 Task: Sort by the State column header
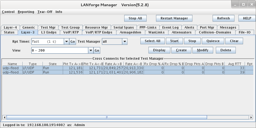[53, 64]
